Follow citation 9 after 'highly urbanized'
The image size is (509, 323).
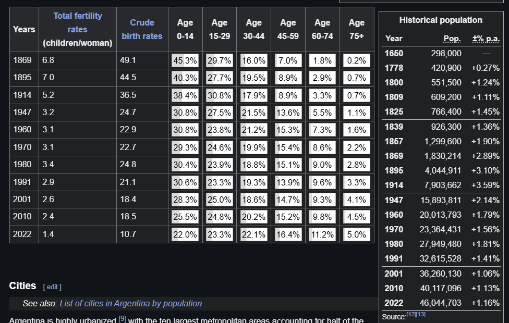[x=122, y=318]
